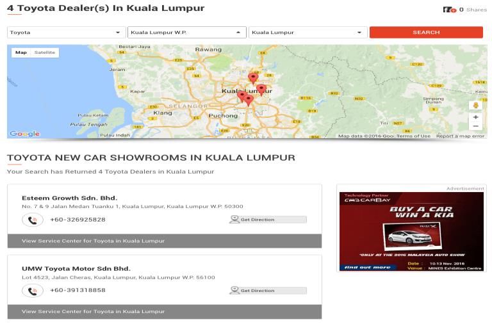Click UMW Toyota Jalan Cheras address text
Screen dimensions: 492x324
pyautogui.click(x=119, y=277)
